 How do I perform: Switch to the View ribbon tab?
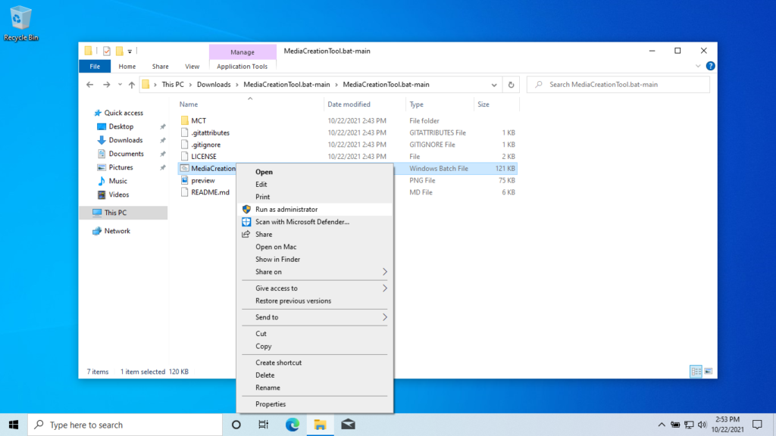(x=192, y=66)
